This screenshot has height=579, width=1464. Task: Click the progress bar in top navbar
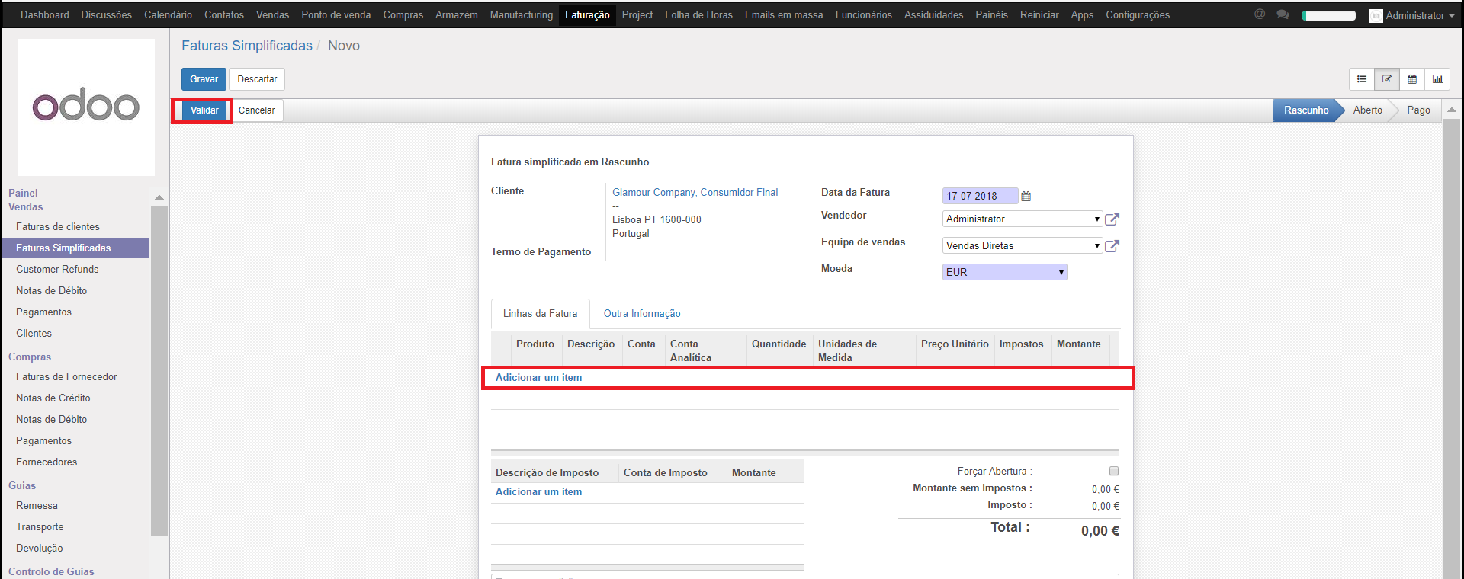click(x=1329, y=15)
